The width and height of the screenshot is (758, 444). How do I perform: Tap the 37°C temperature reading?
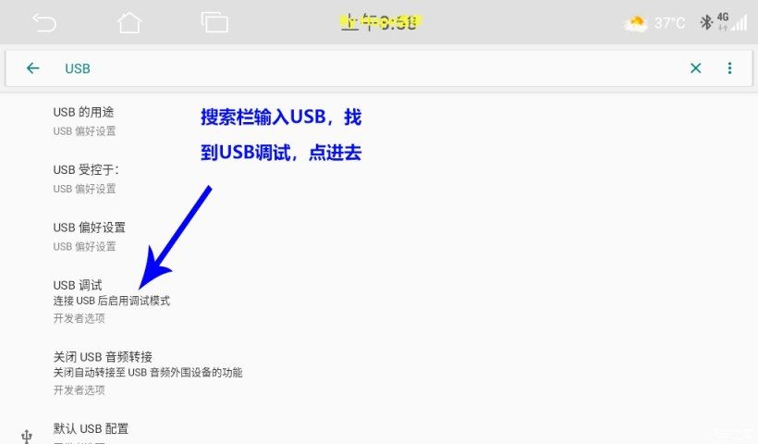(669, 23)
